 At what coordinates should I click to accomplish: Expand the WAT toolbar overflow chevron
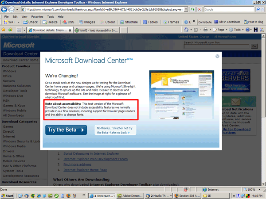[x=194, y=22]
